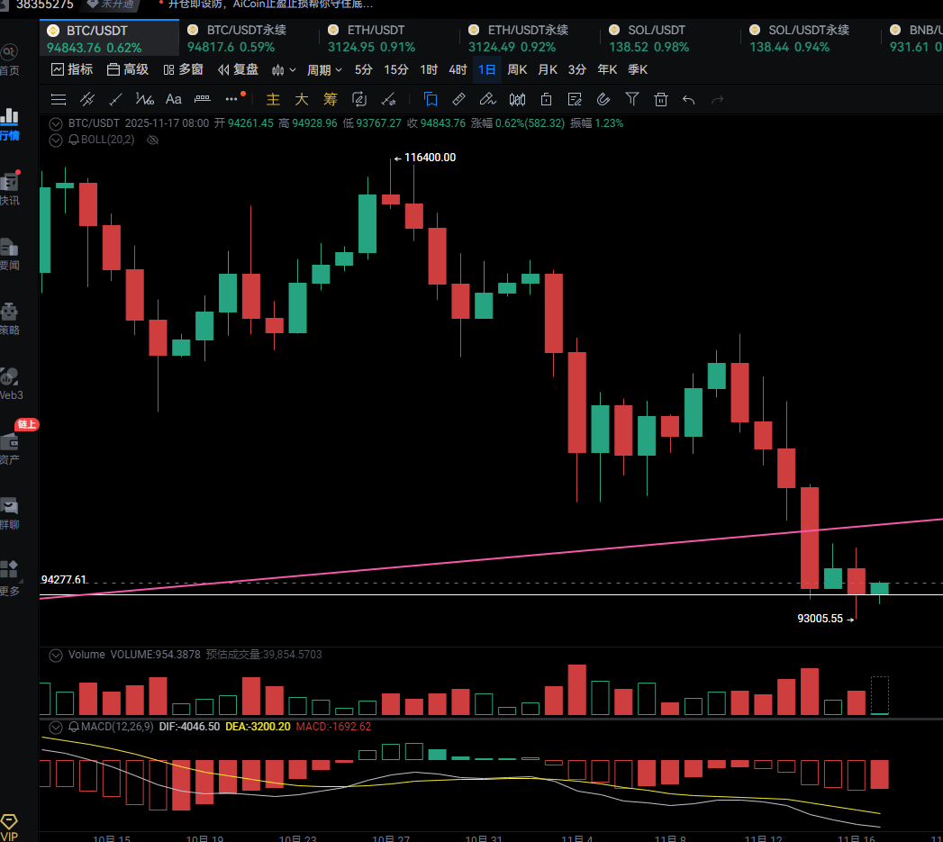Toggle the lock drawings icon
The width and height of the screenshot is (943, 842).
pos(546,99)
